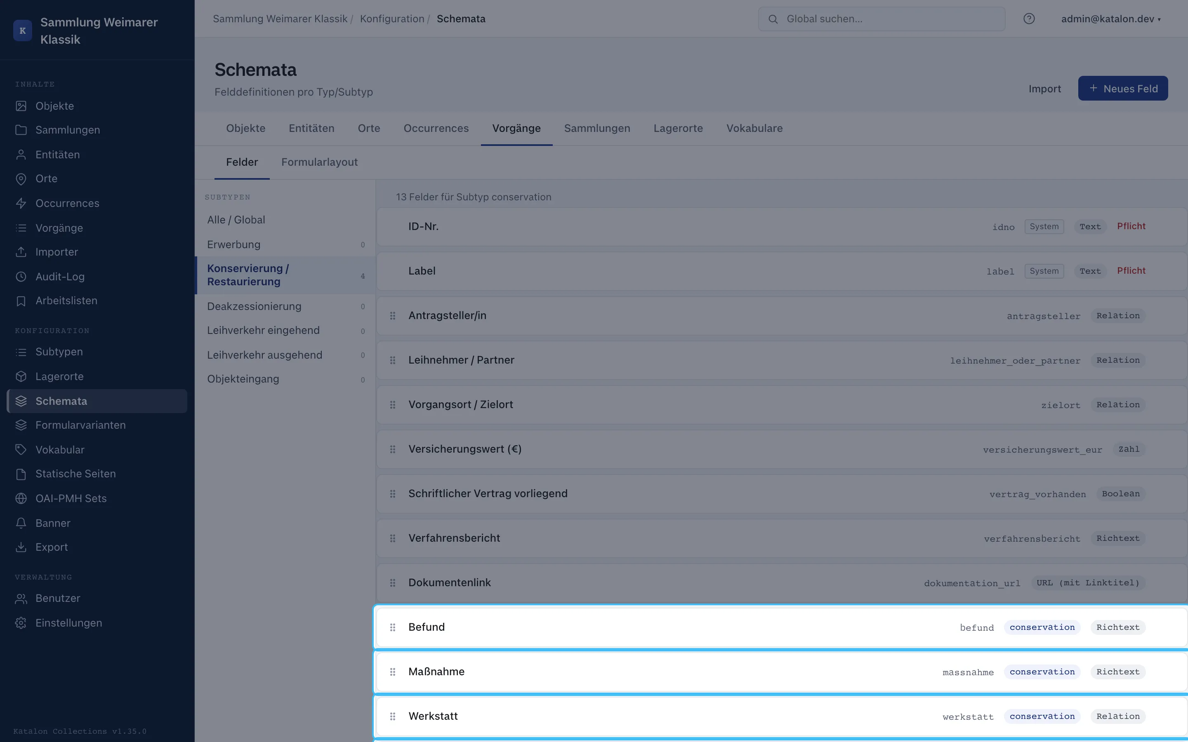Open help via question mark icon
This screenshot has width=1188, height=742.
(x=1029, y=19)
